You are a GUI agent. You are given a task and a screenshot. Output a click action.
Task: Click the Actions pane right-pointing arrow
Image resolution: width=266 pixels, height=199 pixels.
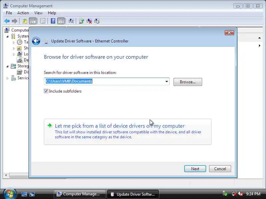click(x=259, y=46)
